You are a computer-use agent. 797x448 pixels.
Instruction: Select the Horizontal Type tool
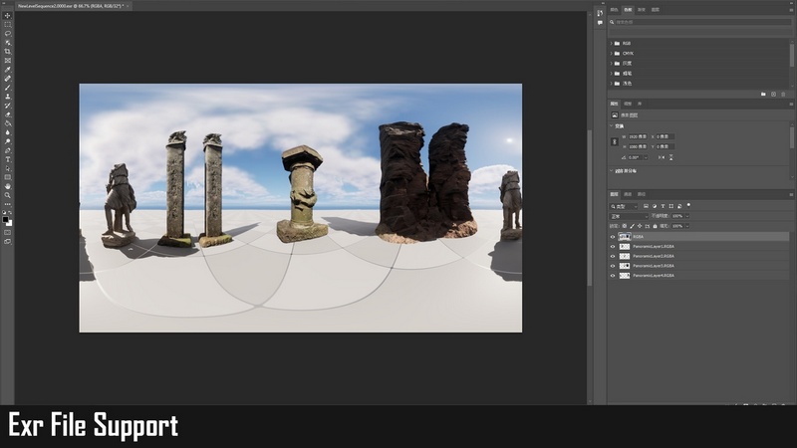8,159
